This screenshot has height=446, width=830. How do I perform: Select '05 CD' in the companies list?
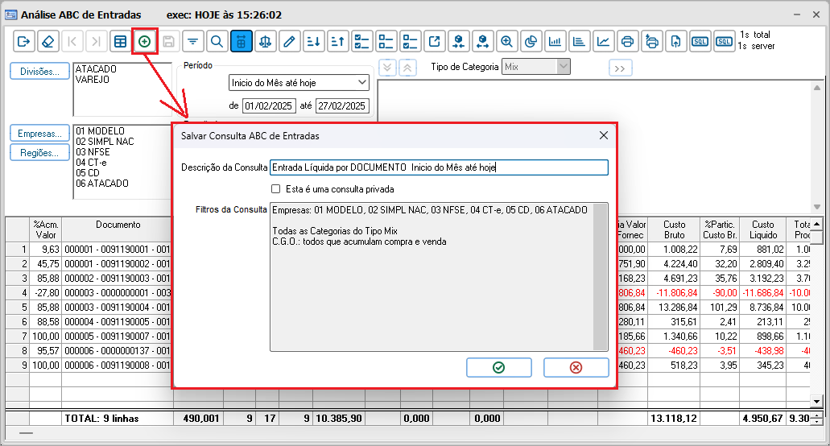[x=87, y=172]
